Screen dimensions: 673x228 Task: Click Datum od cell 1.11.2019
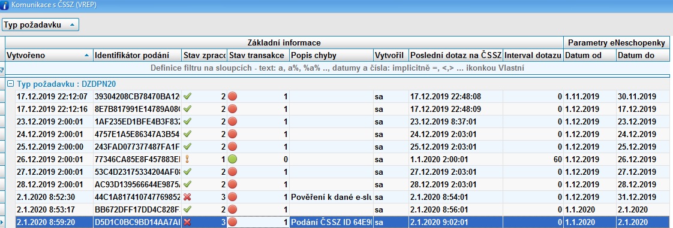[582, 96]
